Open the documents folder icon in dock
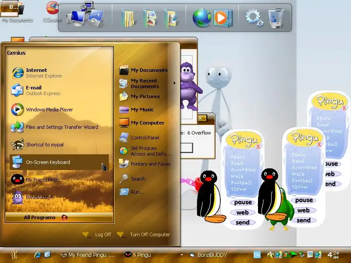The height and width of the screenshot is (263, 351). 129,18
